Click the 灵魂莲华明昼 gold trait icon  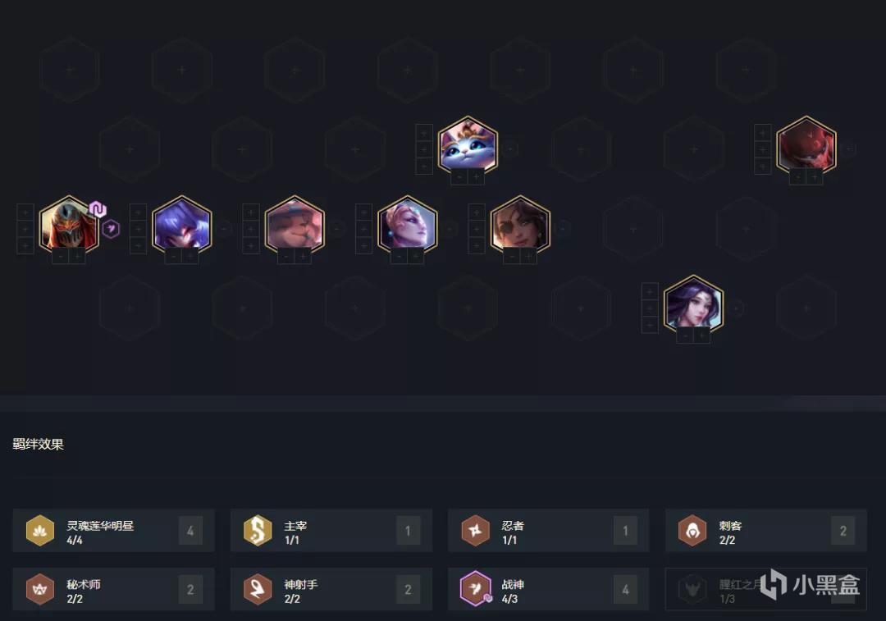tap(40, 531)
